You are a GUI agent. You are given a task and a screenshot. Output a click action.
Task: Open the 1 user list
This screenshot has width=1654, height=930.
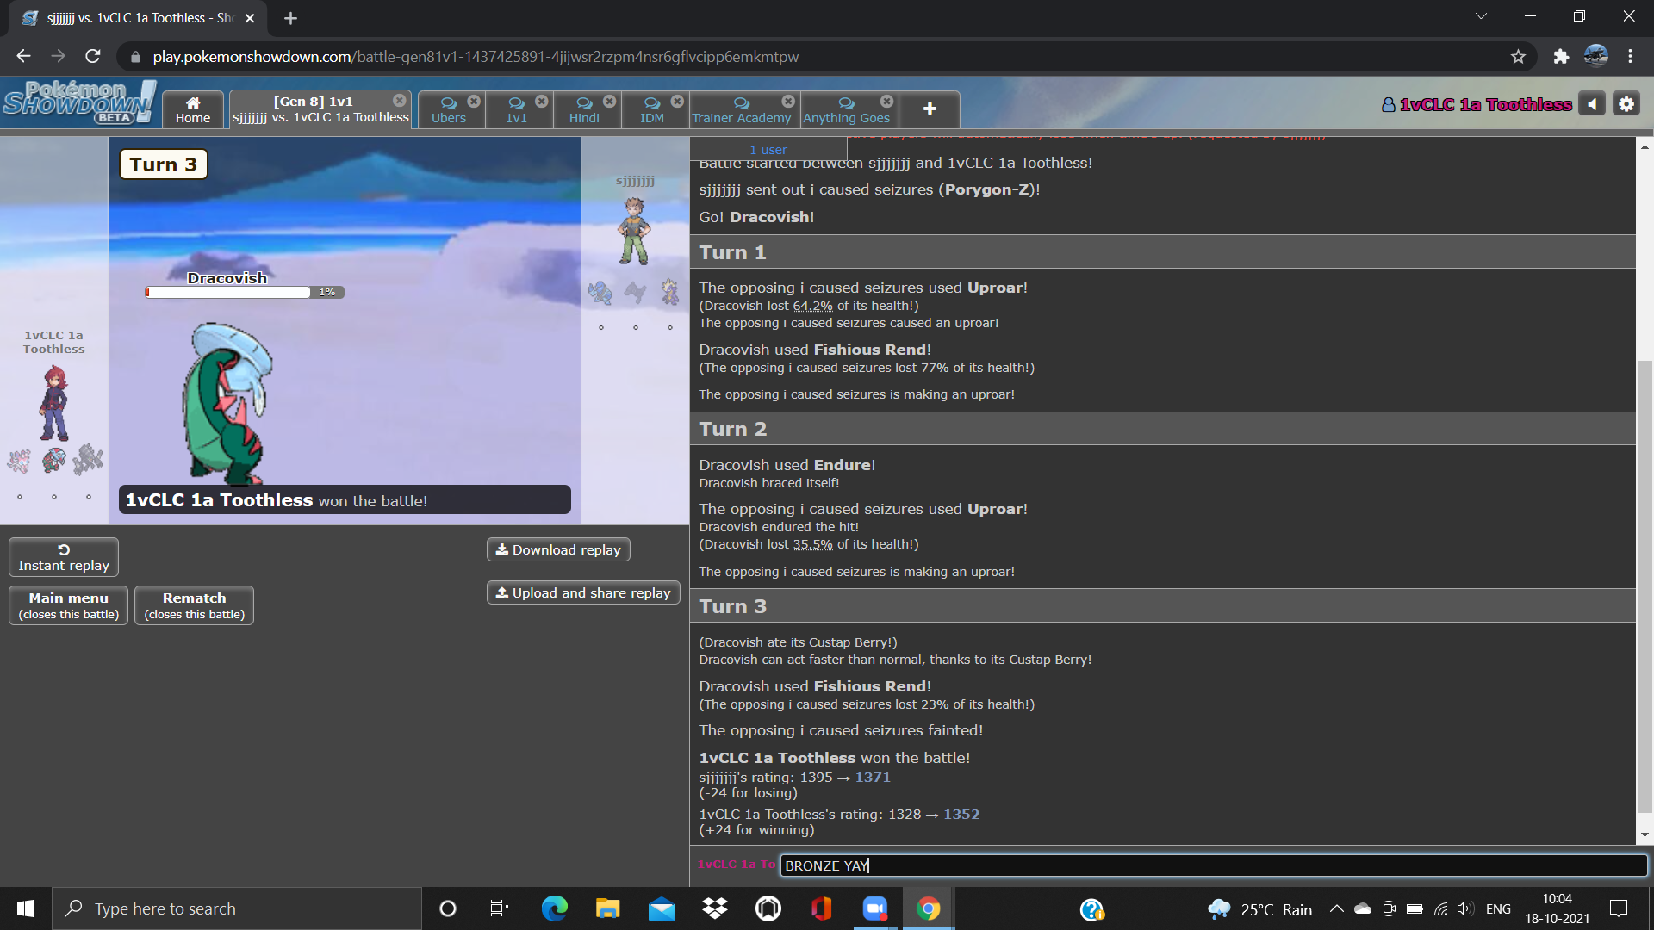pyautogui.click(x=768, y=150)
